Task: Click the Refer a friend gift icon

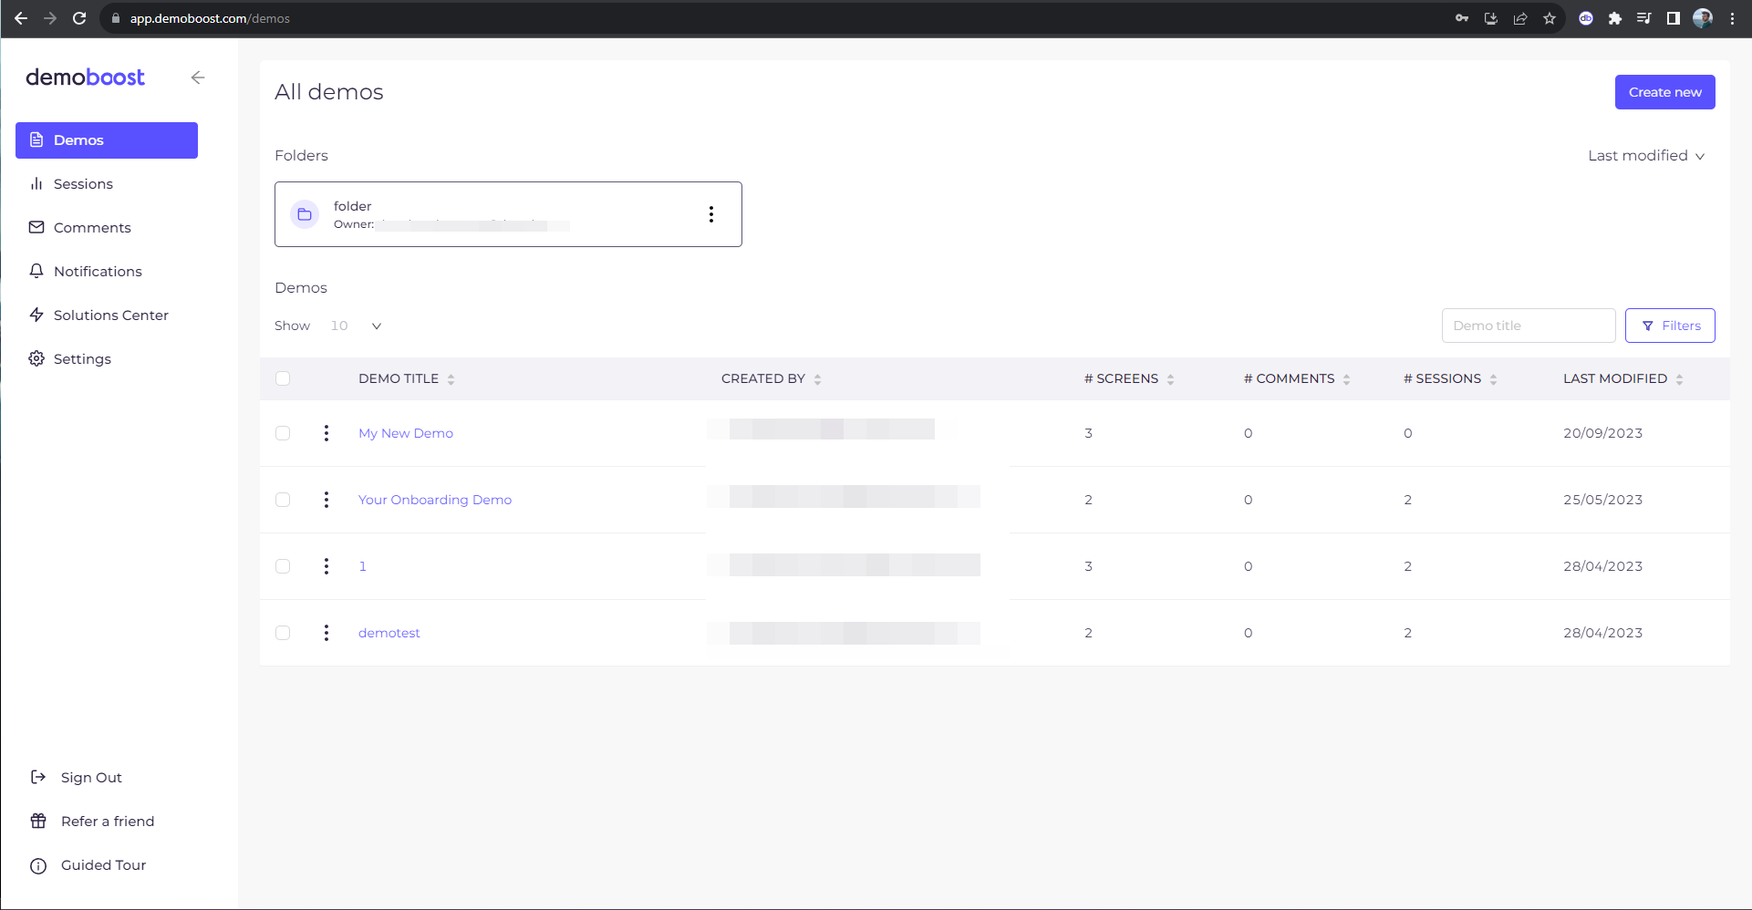Action: point(37,821)
